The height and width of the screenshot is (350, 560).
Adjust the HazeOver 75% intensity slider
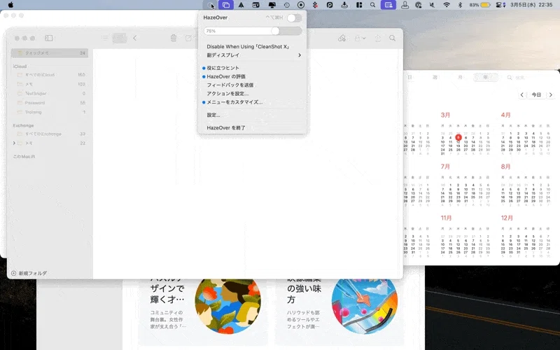[253, 31]
